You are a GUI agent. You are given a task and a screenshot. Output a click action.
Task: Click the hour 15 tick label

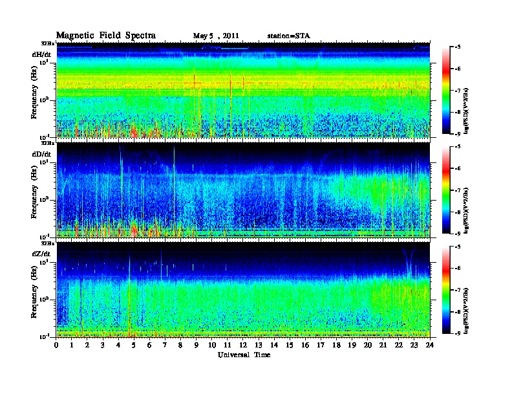(290, 346)
